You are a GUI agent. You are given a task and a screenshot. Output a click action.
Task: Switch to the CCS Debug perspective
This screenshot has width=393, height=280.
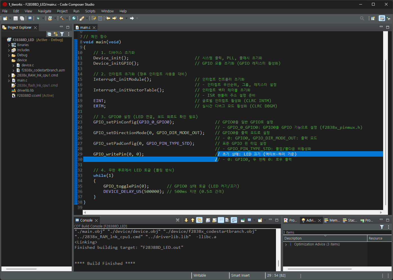point(388,18)
